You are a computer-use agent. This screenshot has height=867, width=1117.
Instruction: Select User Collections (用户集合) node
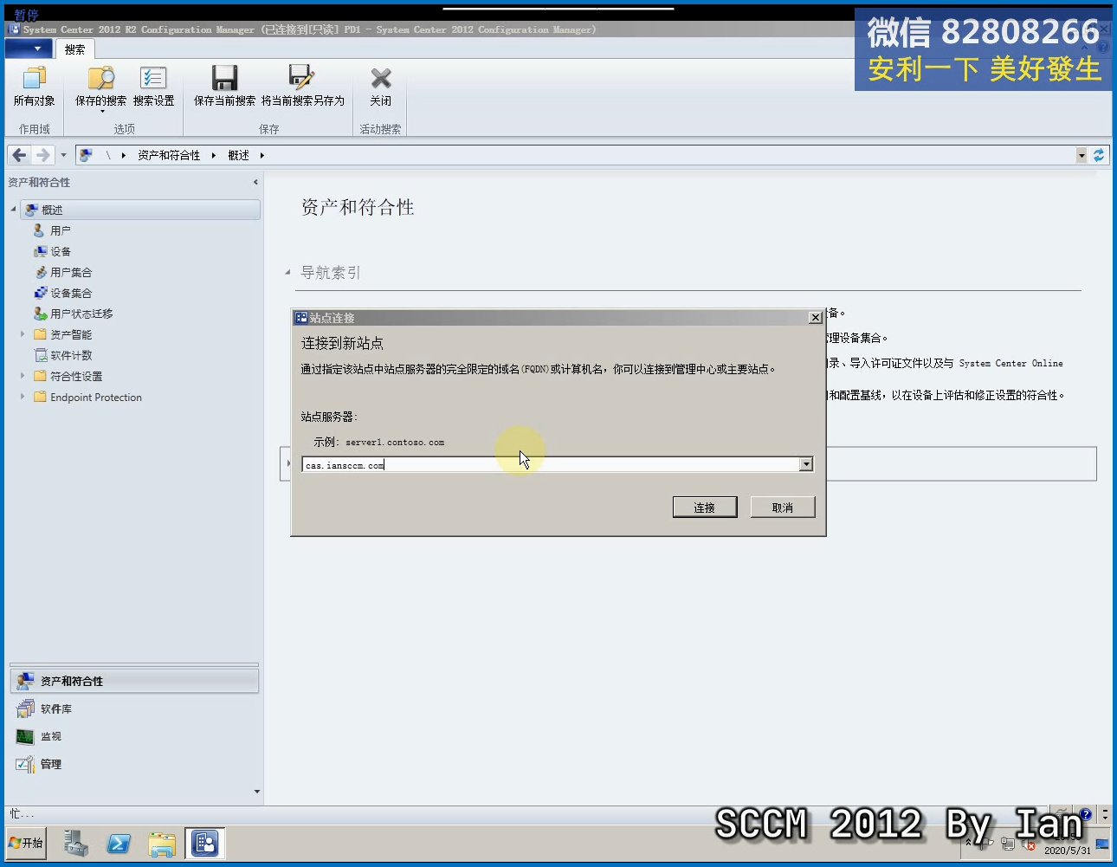(70, 272)
